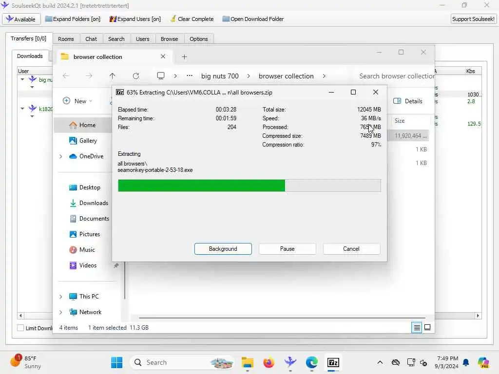The image size is (499, 374).
Task: Open Pictures in Explorer sidebar
Action: pyautogui.click(x=84, y=234)
